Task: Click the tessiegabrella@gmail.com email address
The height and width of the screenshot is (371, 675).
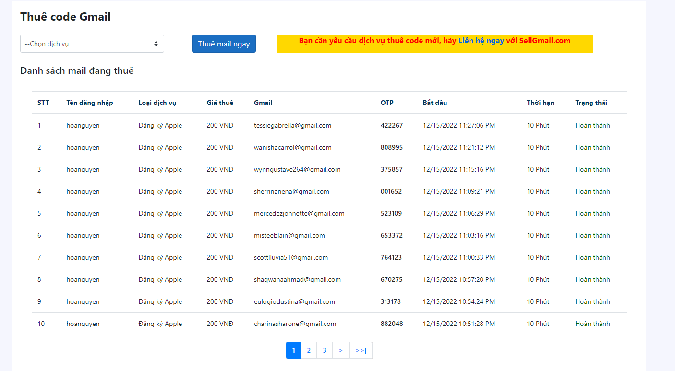Action: (x=292, y=125)
